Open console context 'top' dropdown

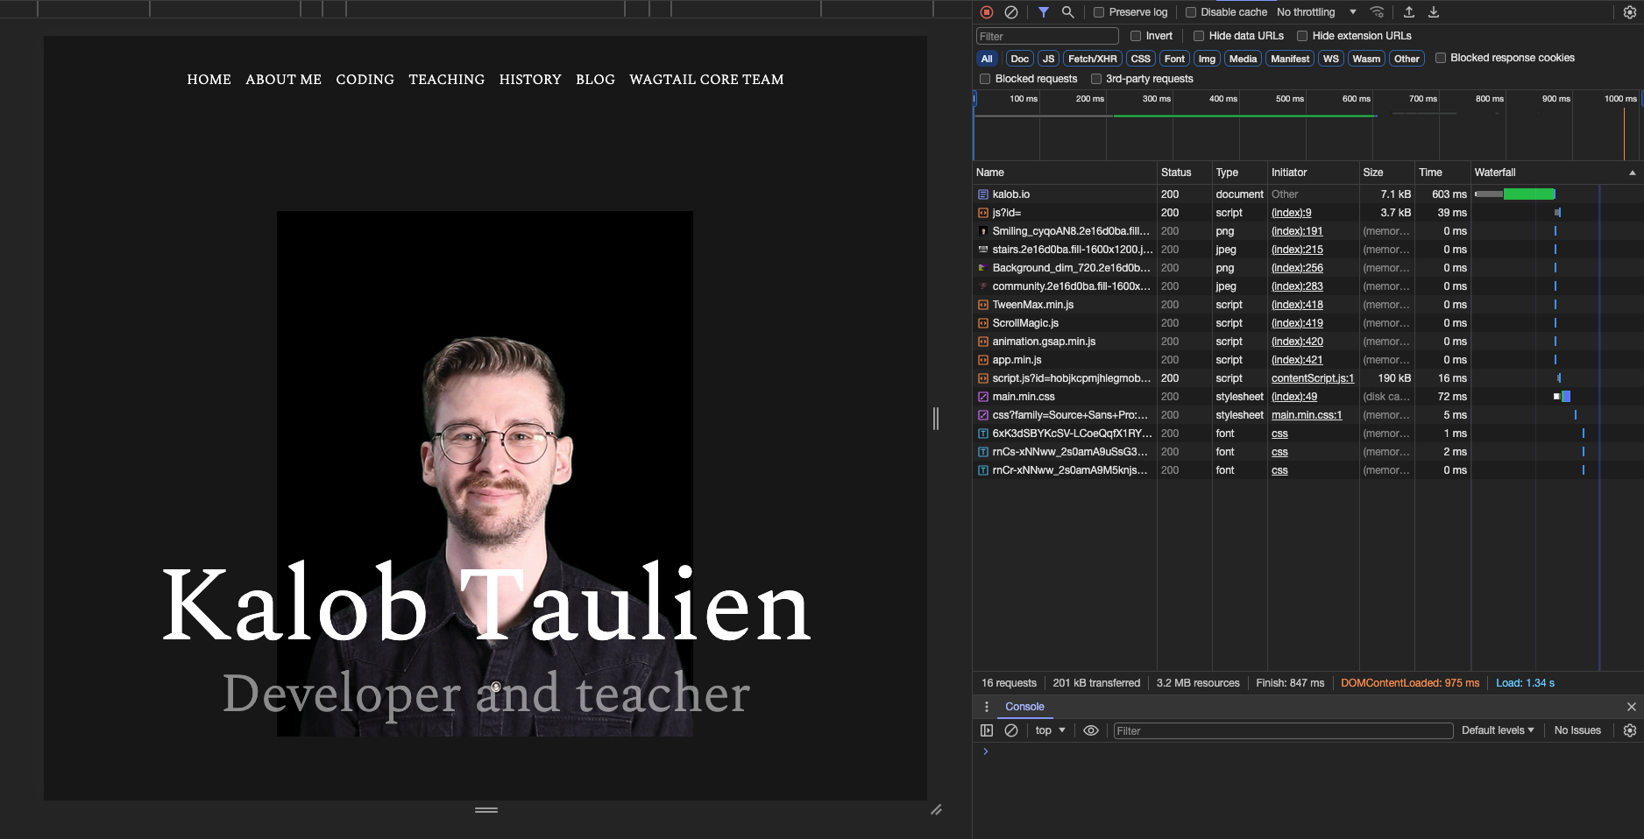(1050, 730)
